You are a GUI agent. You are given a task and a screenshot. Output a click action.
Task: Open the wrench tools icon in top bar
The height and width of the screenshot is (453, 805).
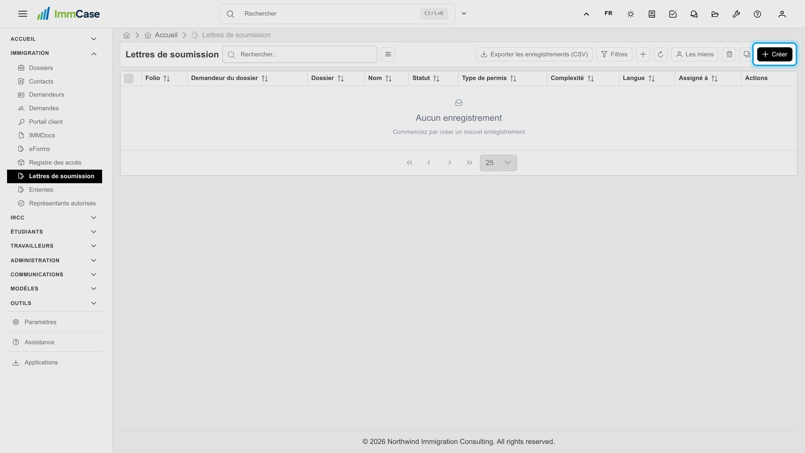coord(736,14)
